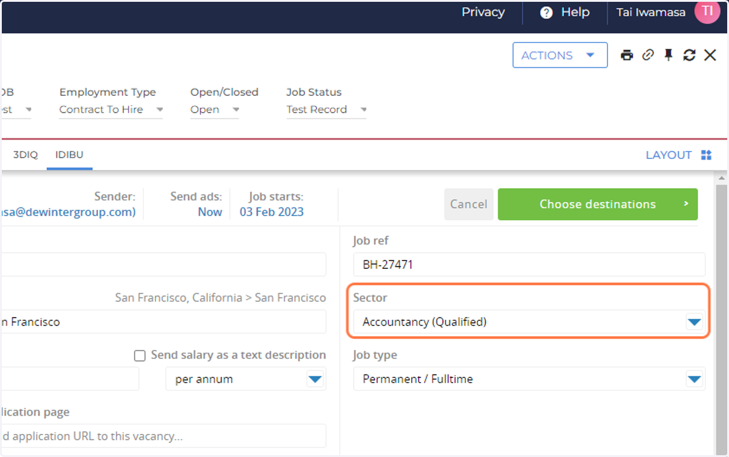Click the LAYOUT grid icon
The image size is (729, 457).
(x=706, y=155)
